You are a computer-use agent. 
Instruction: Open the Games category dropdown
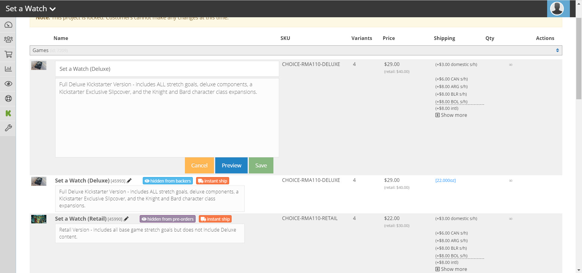click(296, 51)
